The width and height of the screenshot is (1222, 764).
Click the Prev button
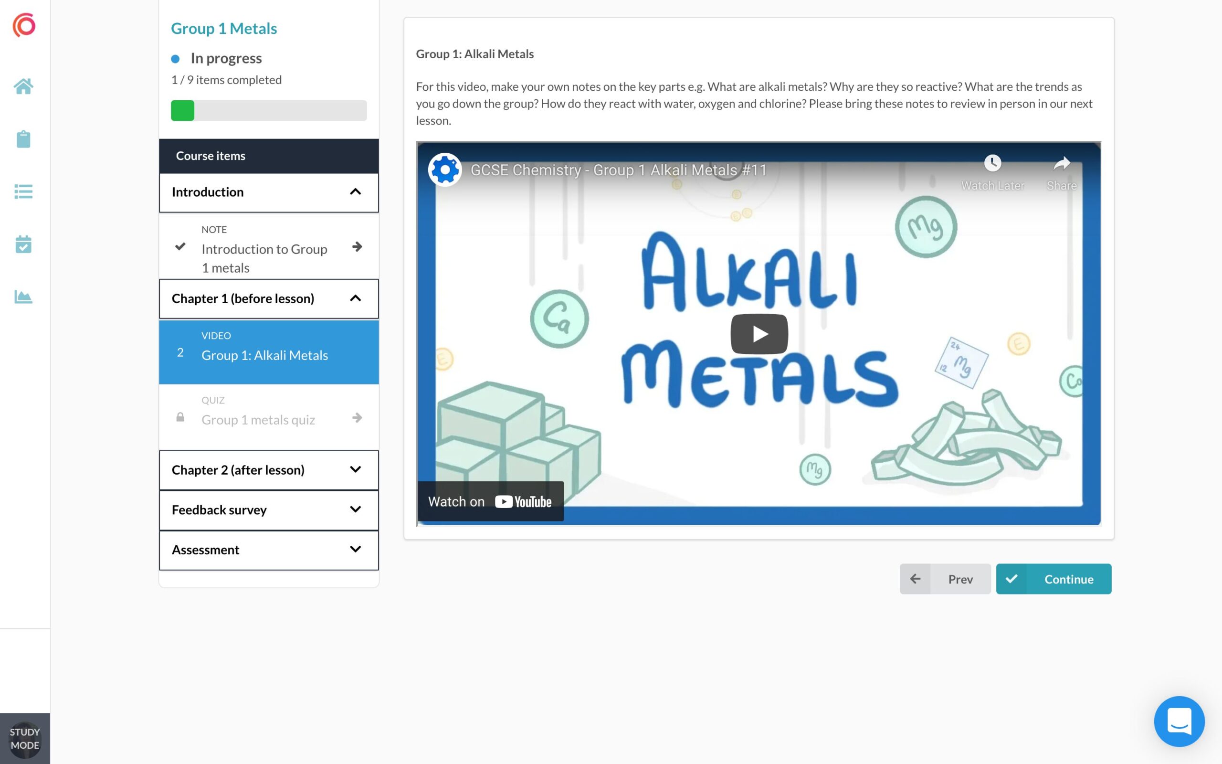pos(945,579)
